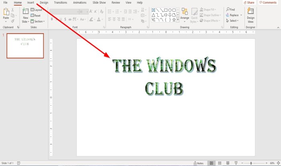
Task: Pick the triangle shape
Action: coord(153,15)
